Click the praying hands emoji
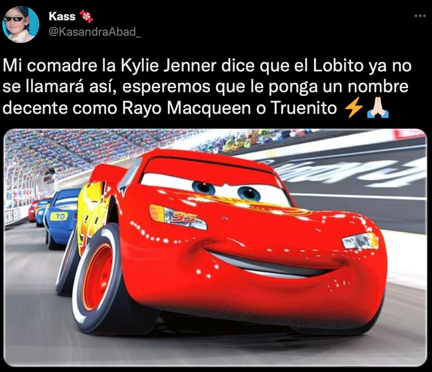This screenshot has height=372, width=432. (x=378, y=108)
